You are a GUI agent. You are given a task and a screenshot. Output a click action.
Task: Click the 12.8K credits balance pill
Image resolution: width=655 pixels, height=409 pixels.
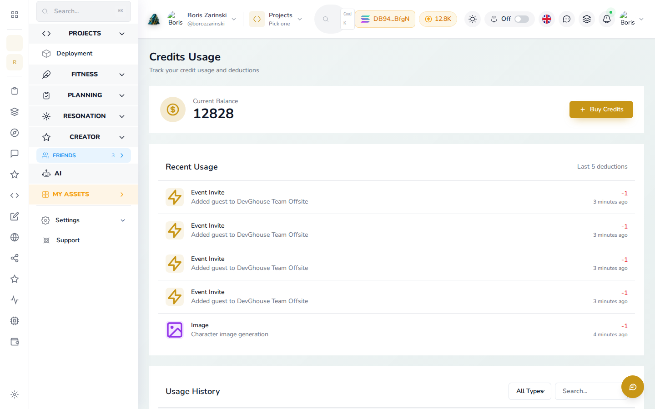tap(438, 19)
